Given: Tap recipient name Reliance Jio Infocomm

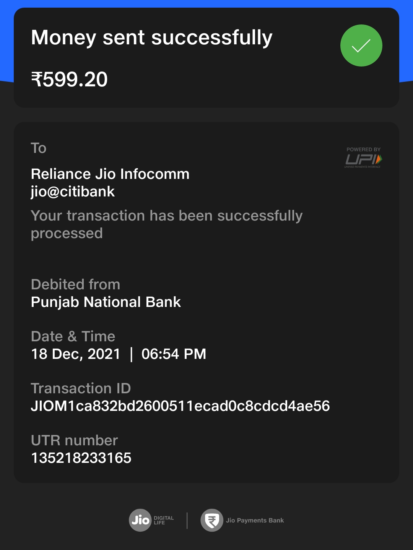Looking at the screenshot, I should tap(110, 174).
